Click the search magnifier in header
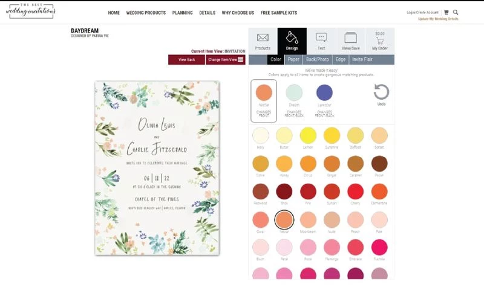This screenshot has height=290, width=484. pyautogui.click(x=456, y=12)
